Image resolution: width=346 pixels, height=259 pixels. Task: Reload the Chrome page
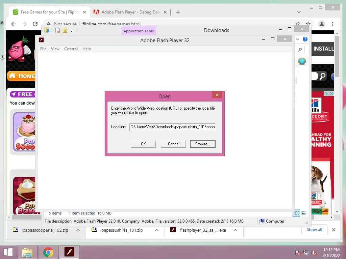(35, 24)
